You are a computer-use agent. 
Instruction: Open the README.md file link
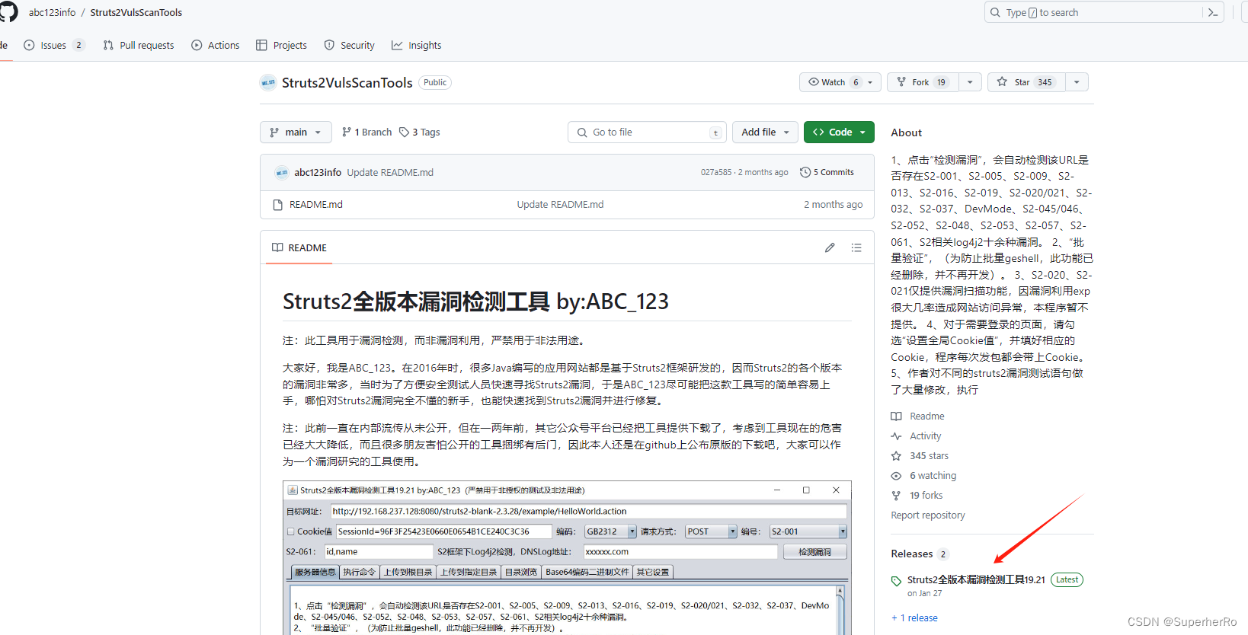point(316,204)
